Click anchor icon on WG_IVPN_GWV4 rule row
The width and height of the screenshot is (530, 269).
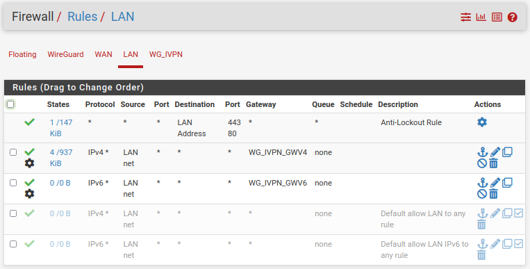pos(482,152)
